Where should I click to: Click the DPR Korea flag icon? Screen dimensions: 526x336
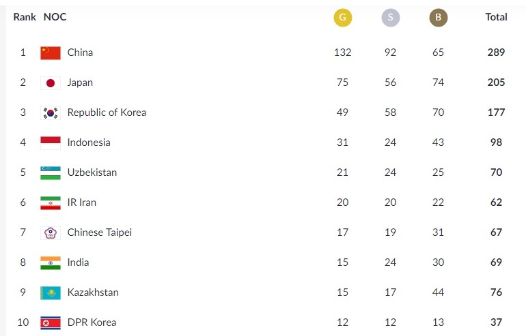51,322
